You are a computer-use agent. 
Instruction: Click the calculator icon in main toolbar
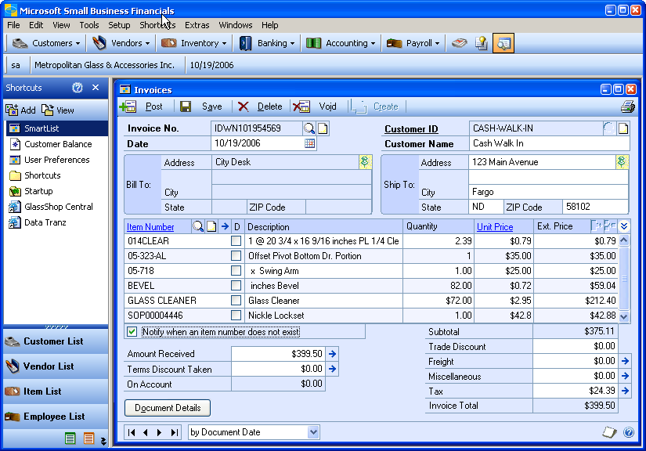pyautogui.click(x=460, y=43)
